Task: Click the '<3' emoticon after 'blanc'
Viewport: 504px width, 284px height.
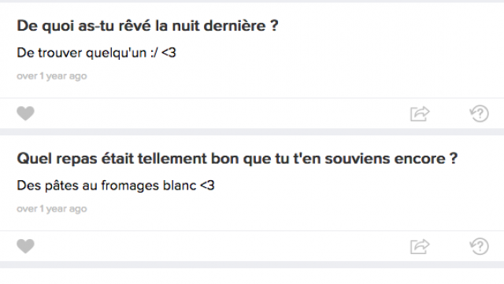Action: [x=207, y=186]
